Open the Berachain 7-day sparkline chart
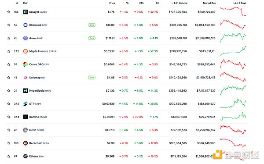The width and height of the screenshot is (264, 164). 233,143
